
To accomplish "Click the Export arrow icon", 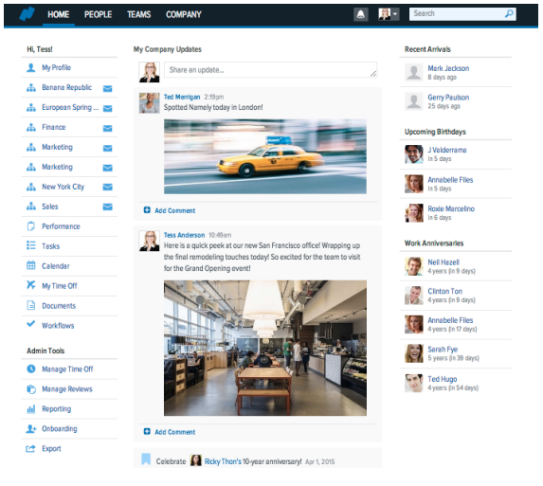I will click(x=31, y=448).
